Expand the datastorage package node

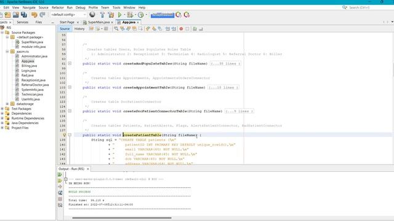pyautogui.click(x=7, y=104)
